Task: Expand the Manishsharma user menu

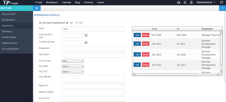Action: point(206,2)
